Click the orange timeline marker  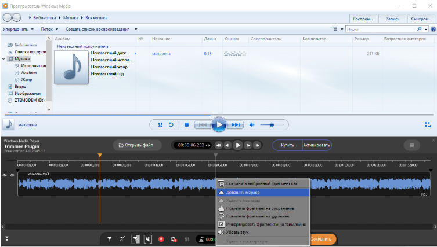pyautogui.click(x=100, y=155)
